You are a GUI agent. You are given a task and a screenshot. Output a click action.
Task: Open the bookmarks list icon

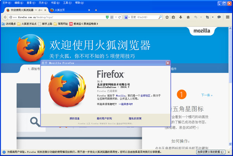click(x=174, y=17)
